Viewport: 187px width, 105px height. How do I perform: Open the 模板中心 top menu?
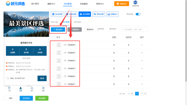point(51,4)
